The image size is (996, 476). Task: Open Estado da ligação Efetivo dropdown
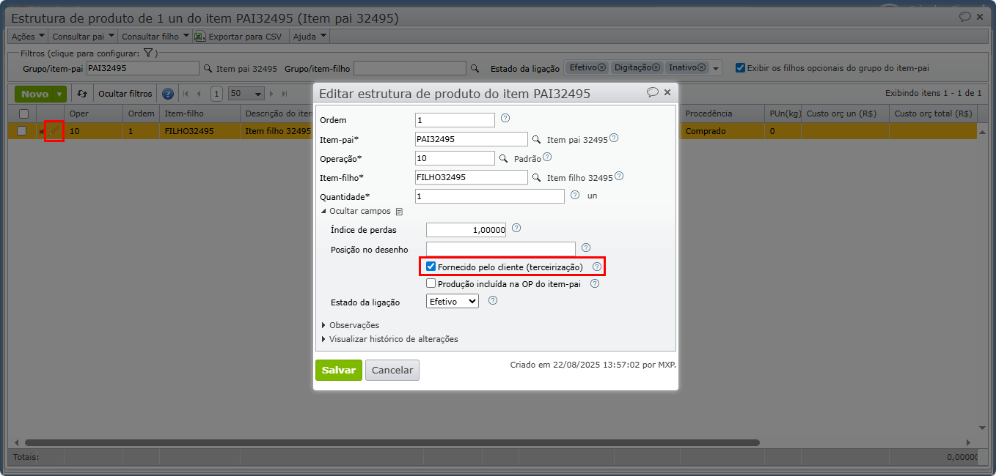pos(453,301)
